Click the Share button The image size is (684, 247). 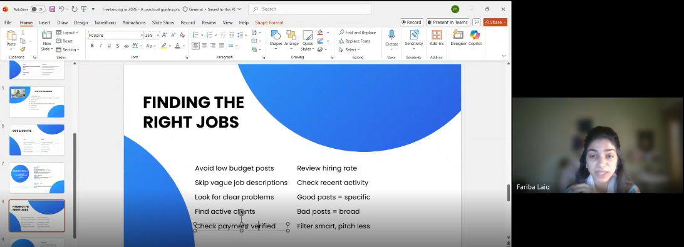[x=495, y=23]
